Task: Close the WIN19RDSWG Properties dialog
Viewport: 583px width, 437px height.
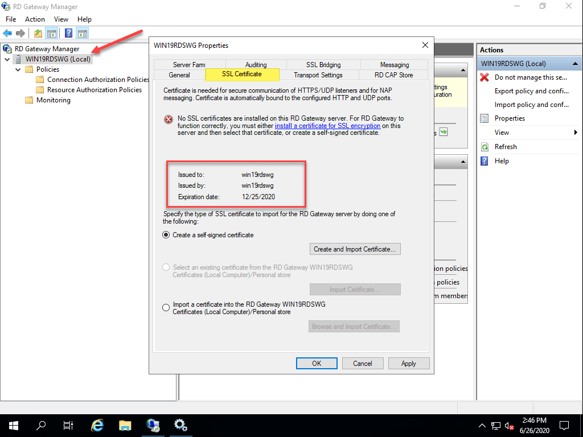Action: pyautogui.click(x=425, y=45)
